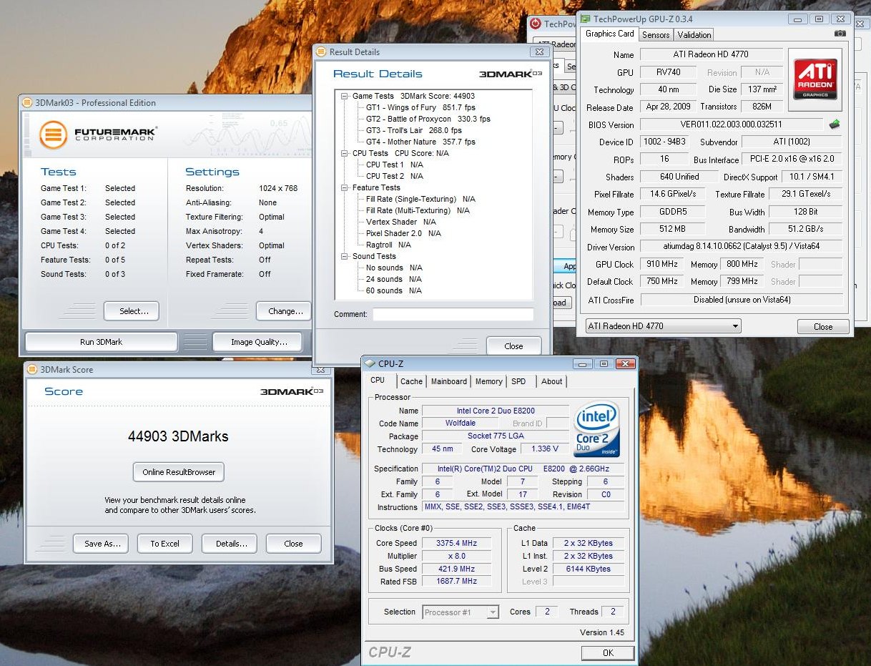Save the BIOS using the green chip icon
Image resolution: width=871 pixels, height=666 pixels.
point(835,124)
